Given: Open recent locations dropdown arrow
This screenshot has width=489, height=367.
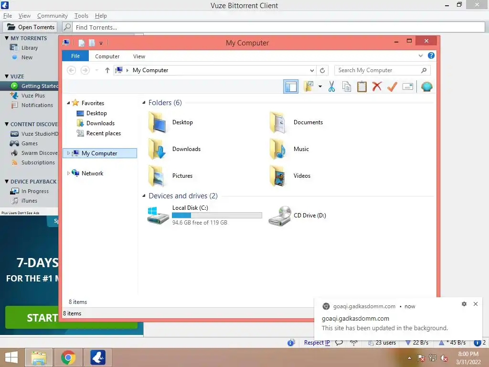Looking at the screenshot, I should [96, 70].
